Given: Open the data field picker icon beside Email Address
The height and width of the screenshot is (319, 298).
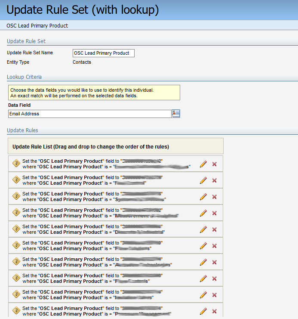Looking at the screenshot, I should click(x=176, y=114).
